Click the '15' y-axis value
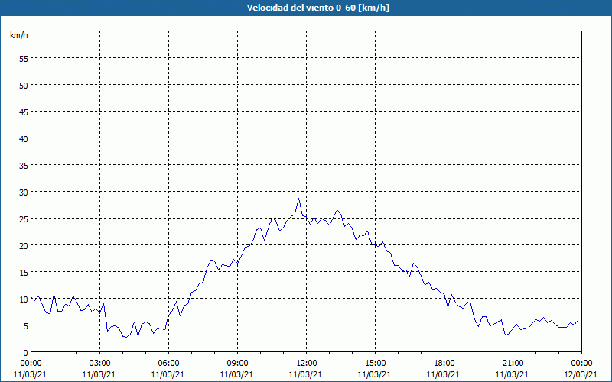 (24, 272)
